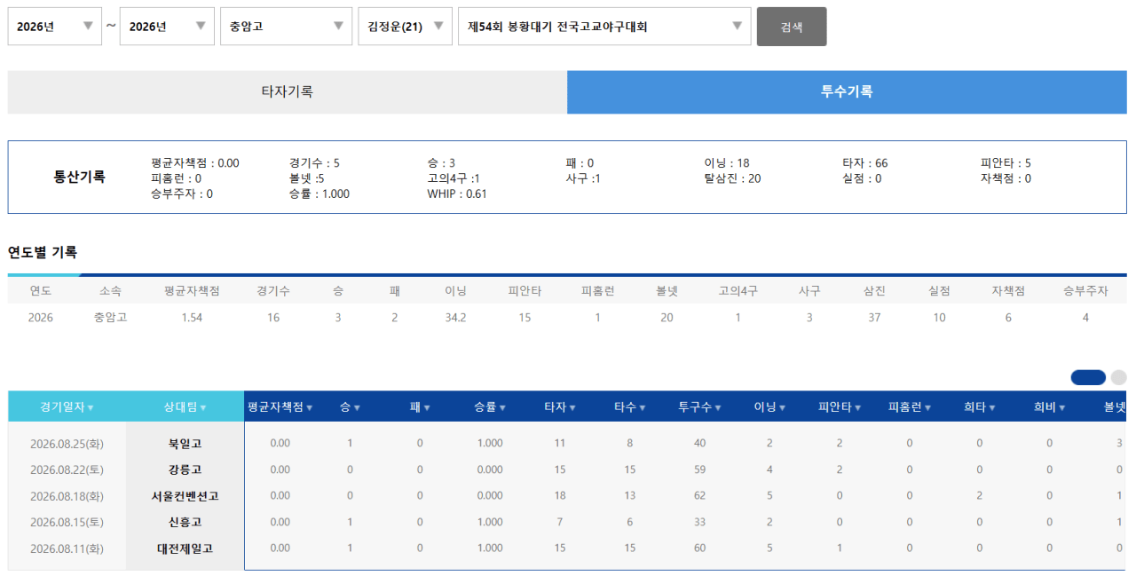Screen dimensions: 1136x576
Task: Click game date 2026.08.15(토)
Action: coord(67,522)
